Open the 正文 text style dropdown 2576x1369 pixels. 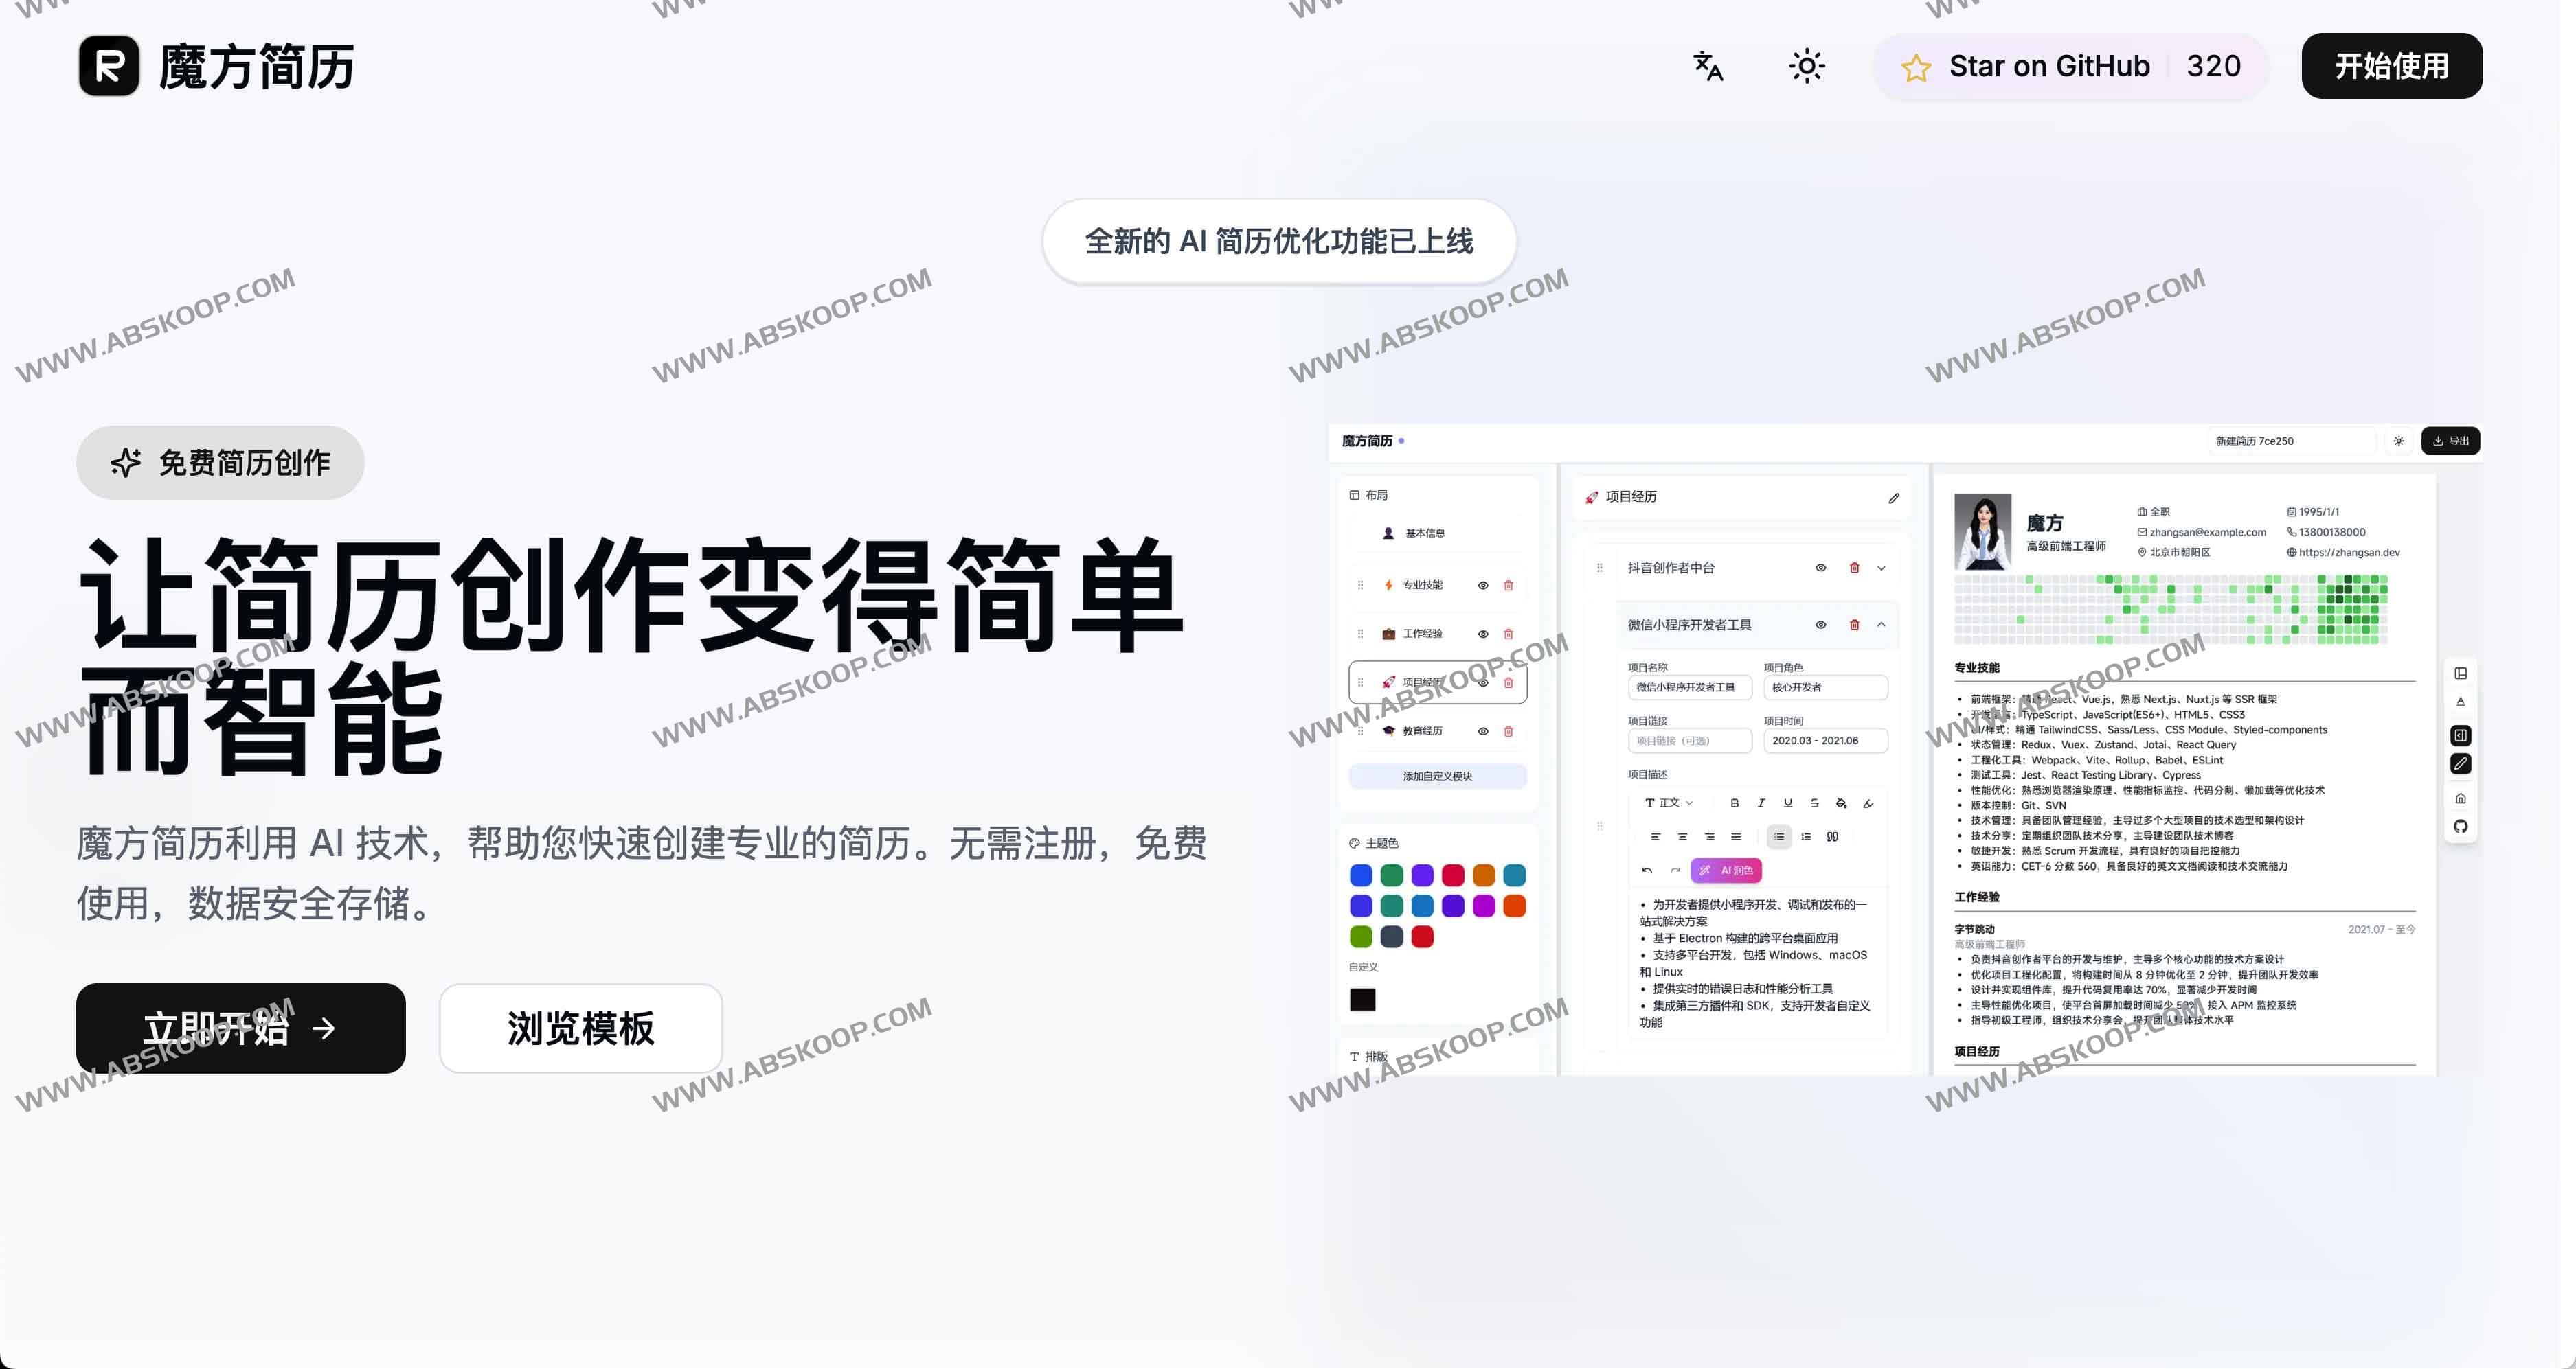point(1668,803)
